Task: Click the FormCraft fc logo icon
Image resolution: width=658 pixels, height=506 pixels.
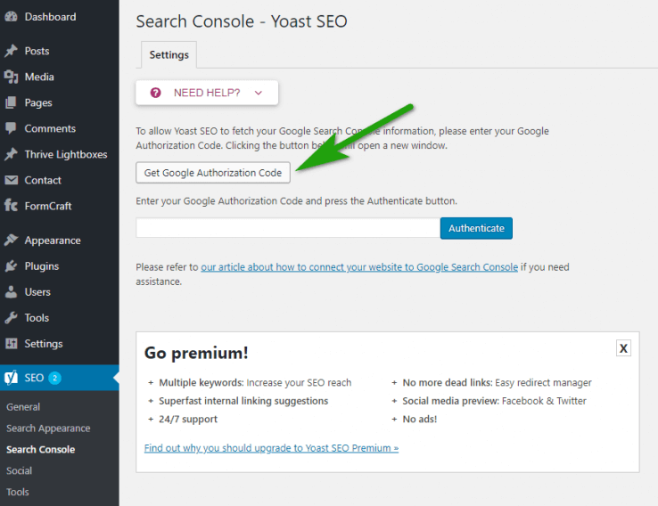Action: pos(11,206)
